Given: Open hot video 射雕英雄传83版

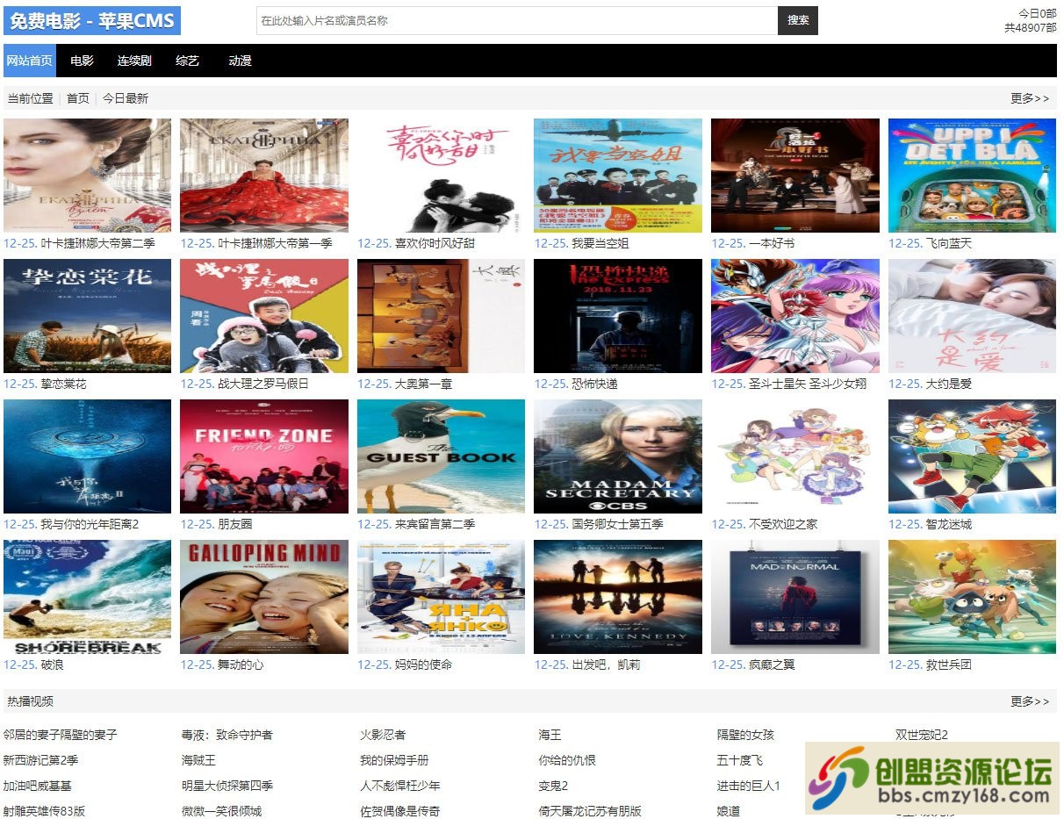Looking at the screenshot, I should click(x=44, y=811).
